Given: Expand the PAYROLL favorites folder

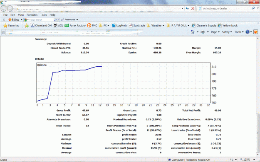Looking at the screenshot, I should (x=178, y=26).
